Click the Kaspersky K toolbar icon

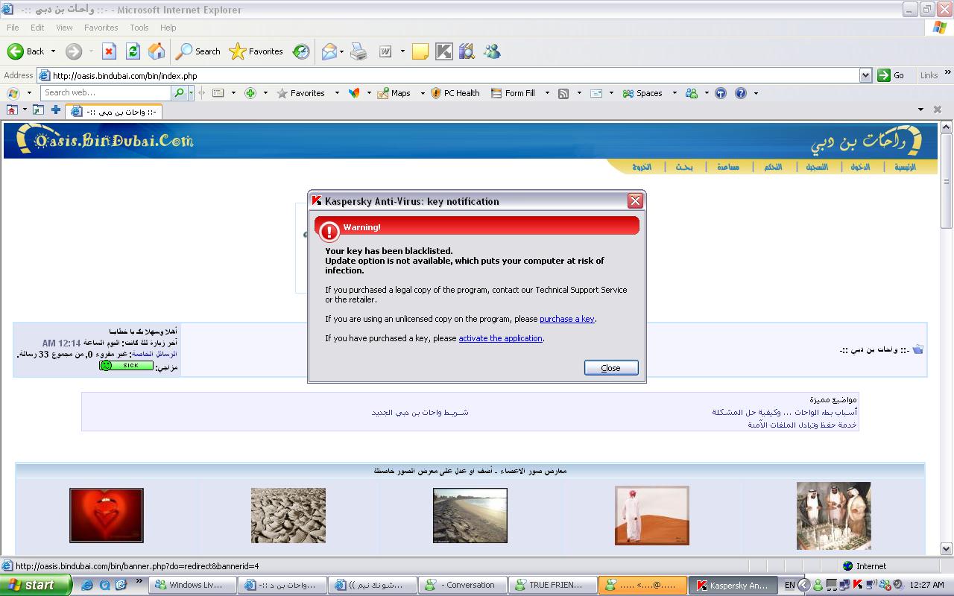click(443, 51)
